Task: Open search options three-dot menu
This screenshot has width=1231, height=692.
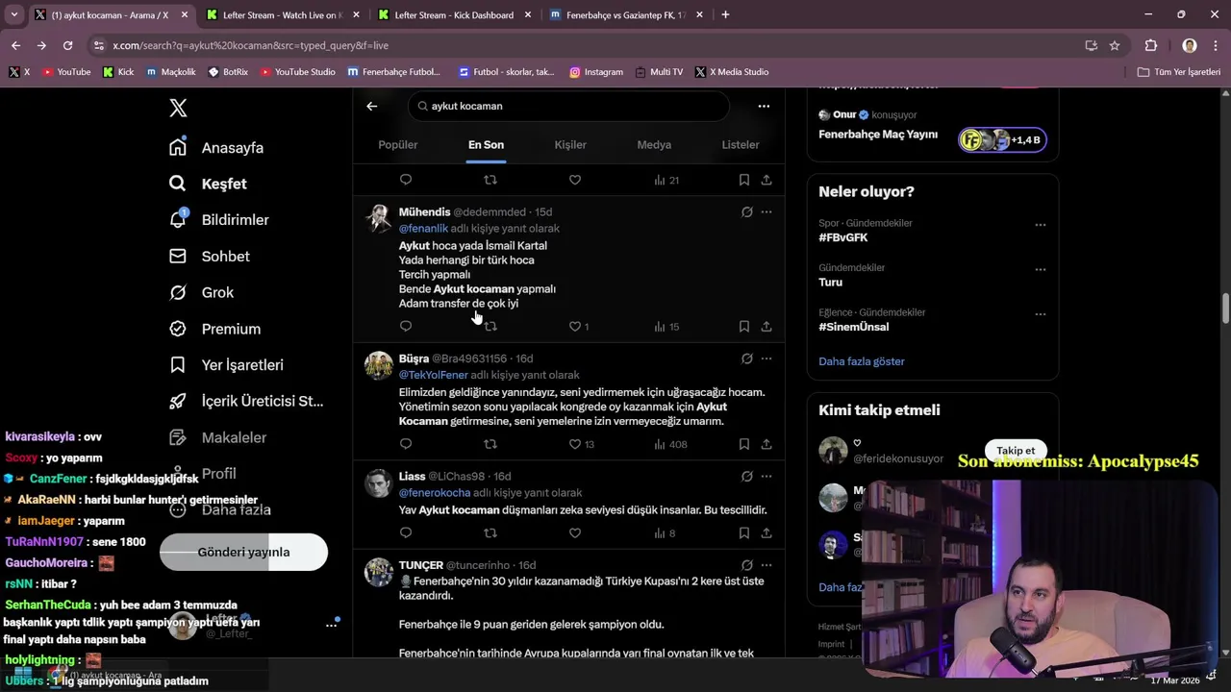Action: click(764, 106)
